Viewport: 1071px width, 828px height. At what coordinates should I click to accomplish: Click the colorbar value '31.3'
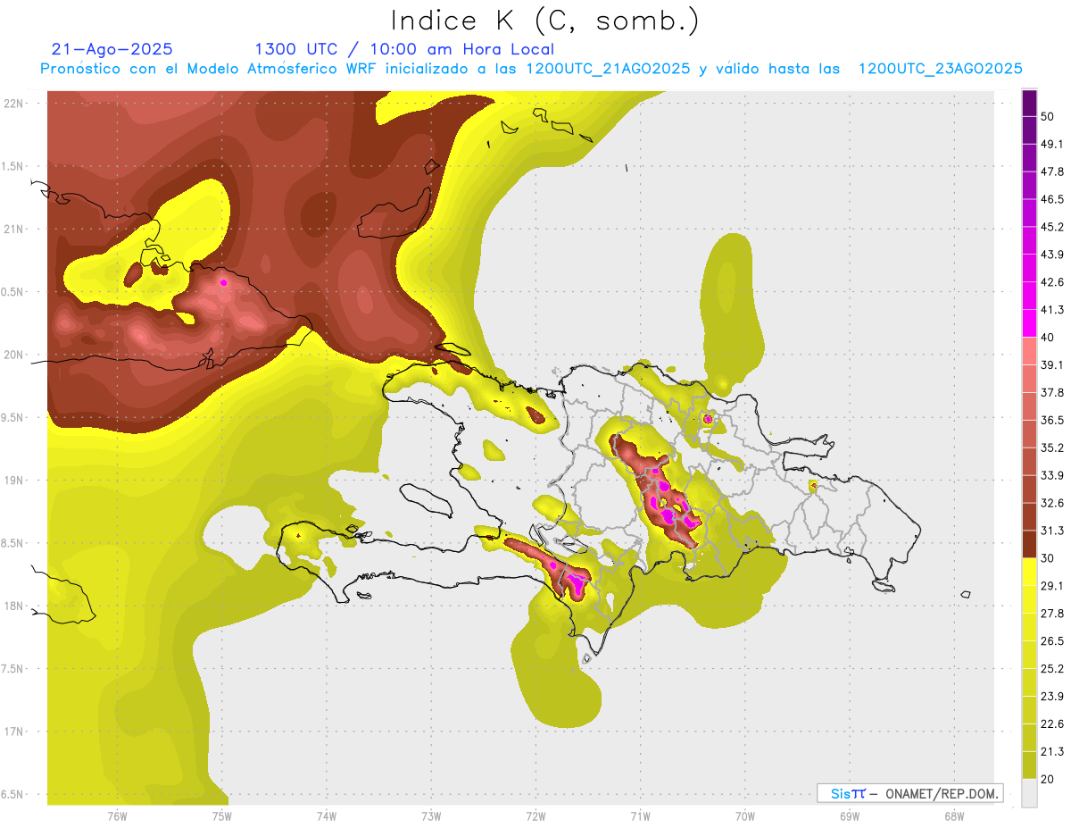1052,531
